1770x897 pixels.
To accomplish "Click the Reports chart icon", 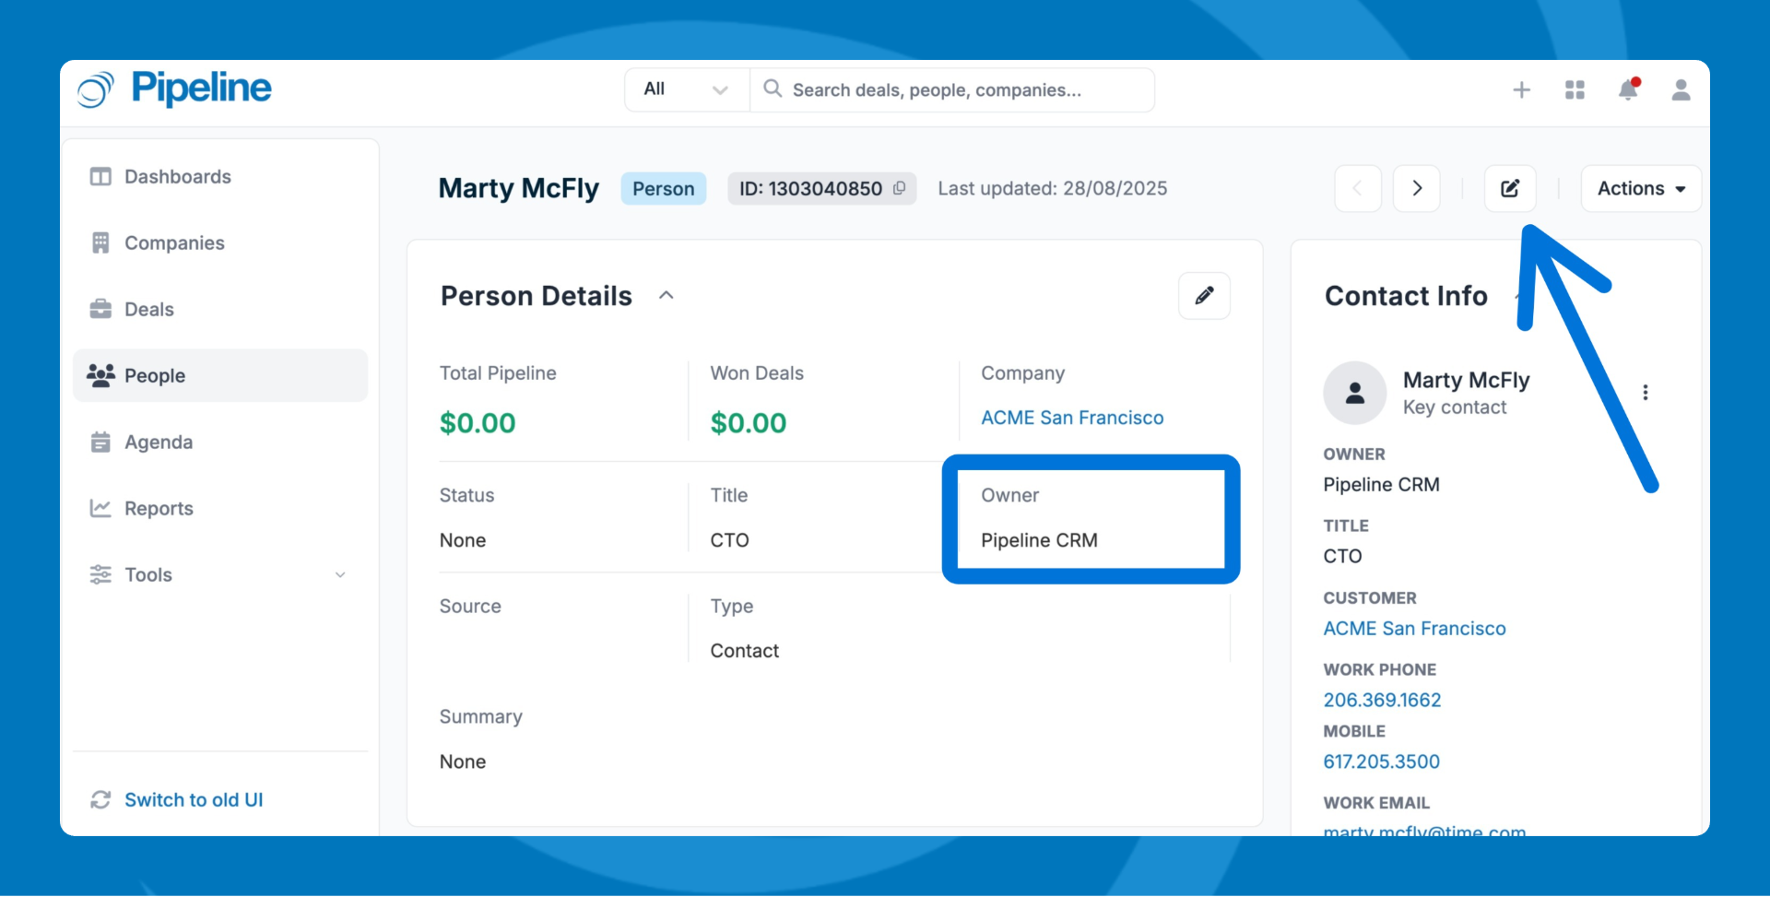I will tap(100, 508).
